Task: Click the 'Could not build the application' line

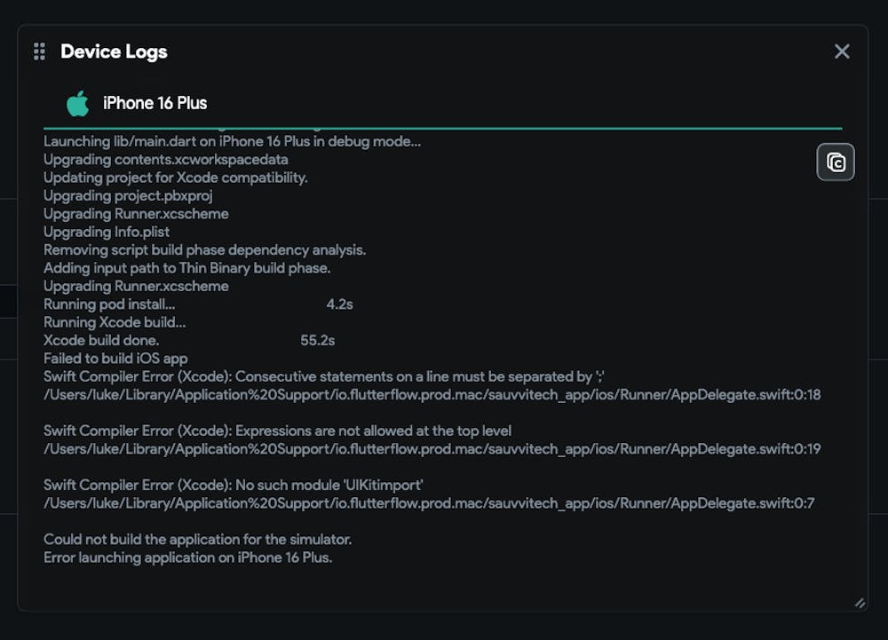Action: (x=198, y=540)
